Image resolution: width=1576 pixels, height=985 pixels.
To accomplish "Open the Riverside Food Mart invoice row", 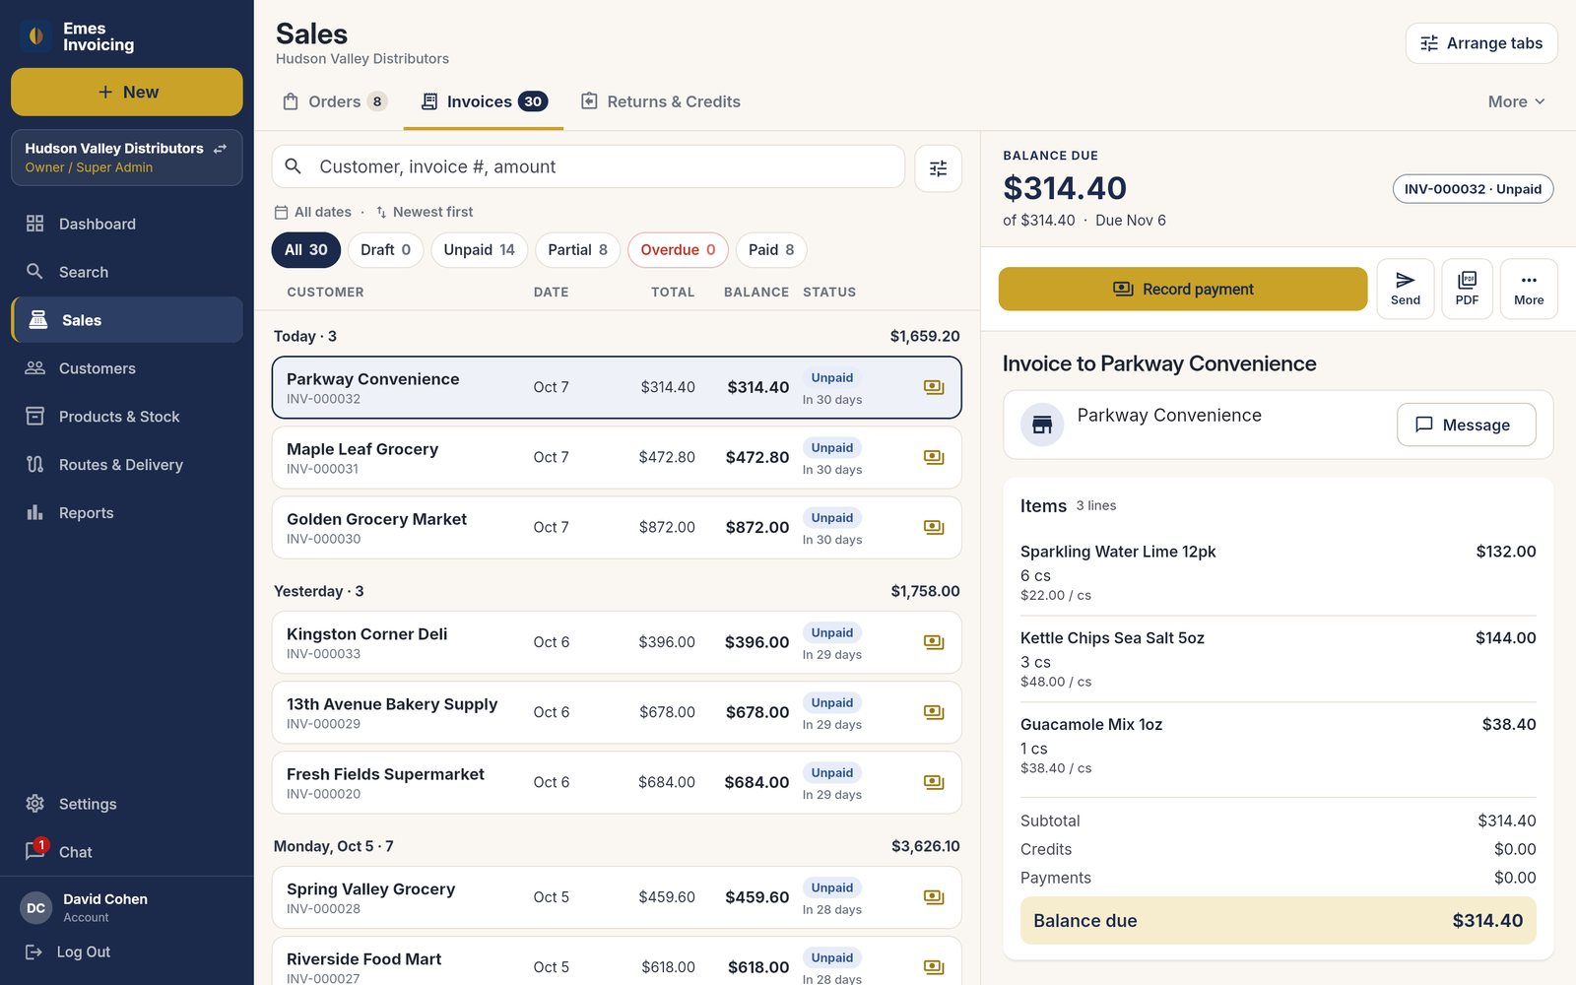I will [617, 961].
